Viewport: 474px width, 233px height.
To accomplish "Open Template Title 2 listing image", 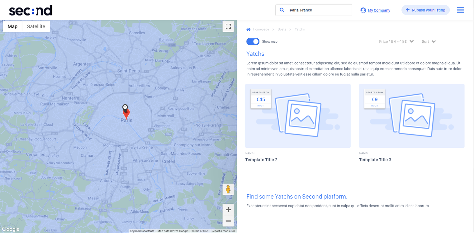I will point(298,116).
